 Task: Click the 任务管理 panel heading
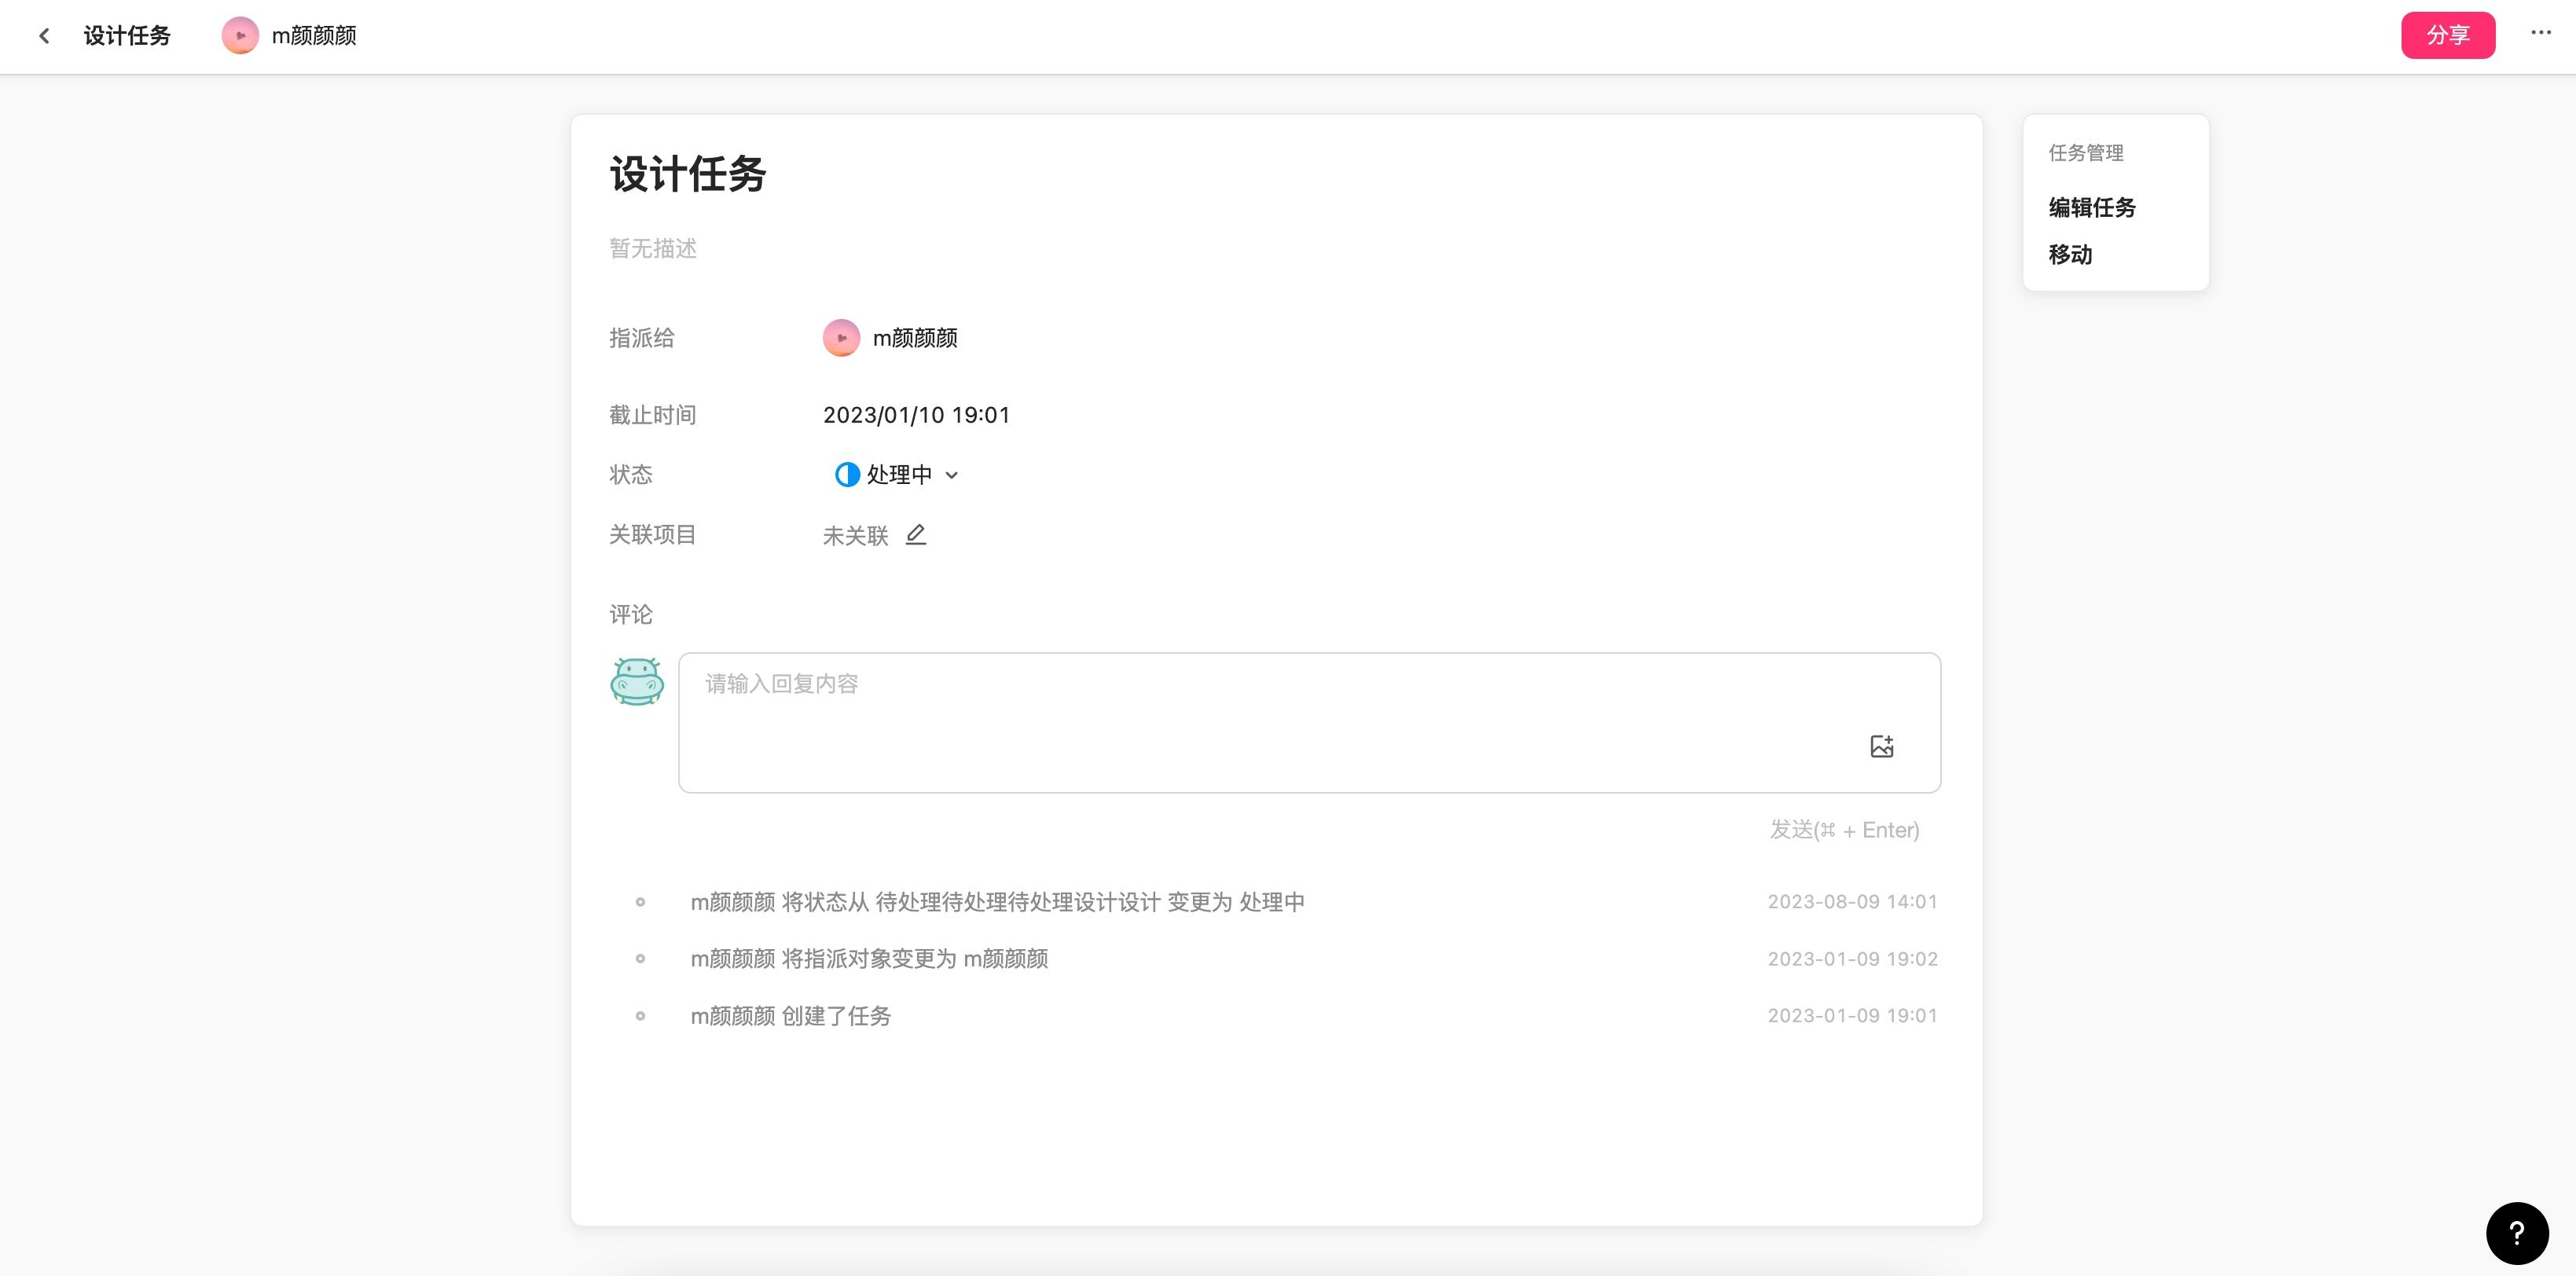point(2086,153)
